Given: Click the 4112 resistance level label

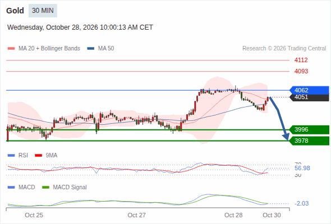Looking at the screenshot, I should coord(301,60).
